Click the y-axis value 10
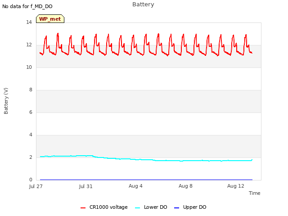The height and width of the screenshot is (216, 288). pyautogui.click(x=29, y=67)
